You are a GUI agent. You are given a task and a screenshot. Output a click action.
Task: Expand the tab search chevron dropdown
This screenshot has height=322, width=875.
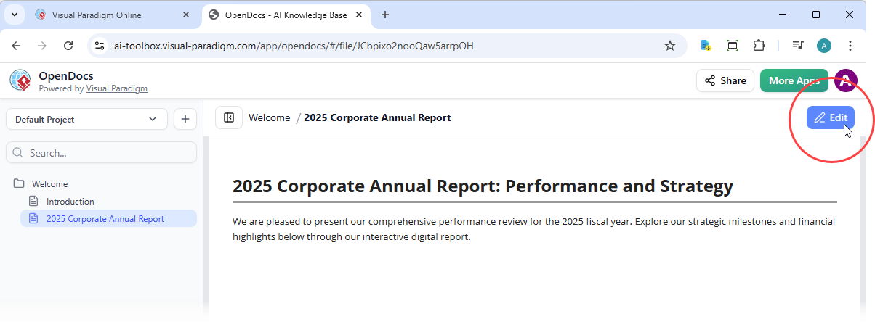pos(14,15)
